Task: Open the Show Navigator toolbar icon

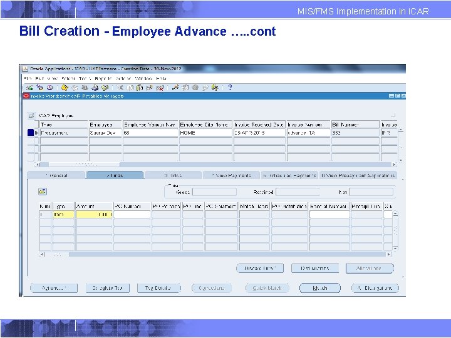Action: (x=49, y=88)
